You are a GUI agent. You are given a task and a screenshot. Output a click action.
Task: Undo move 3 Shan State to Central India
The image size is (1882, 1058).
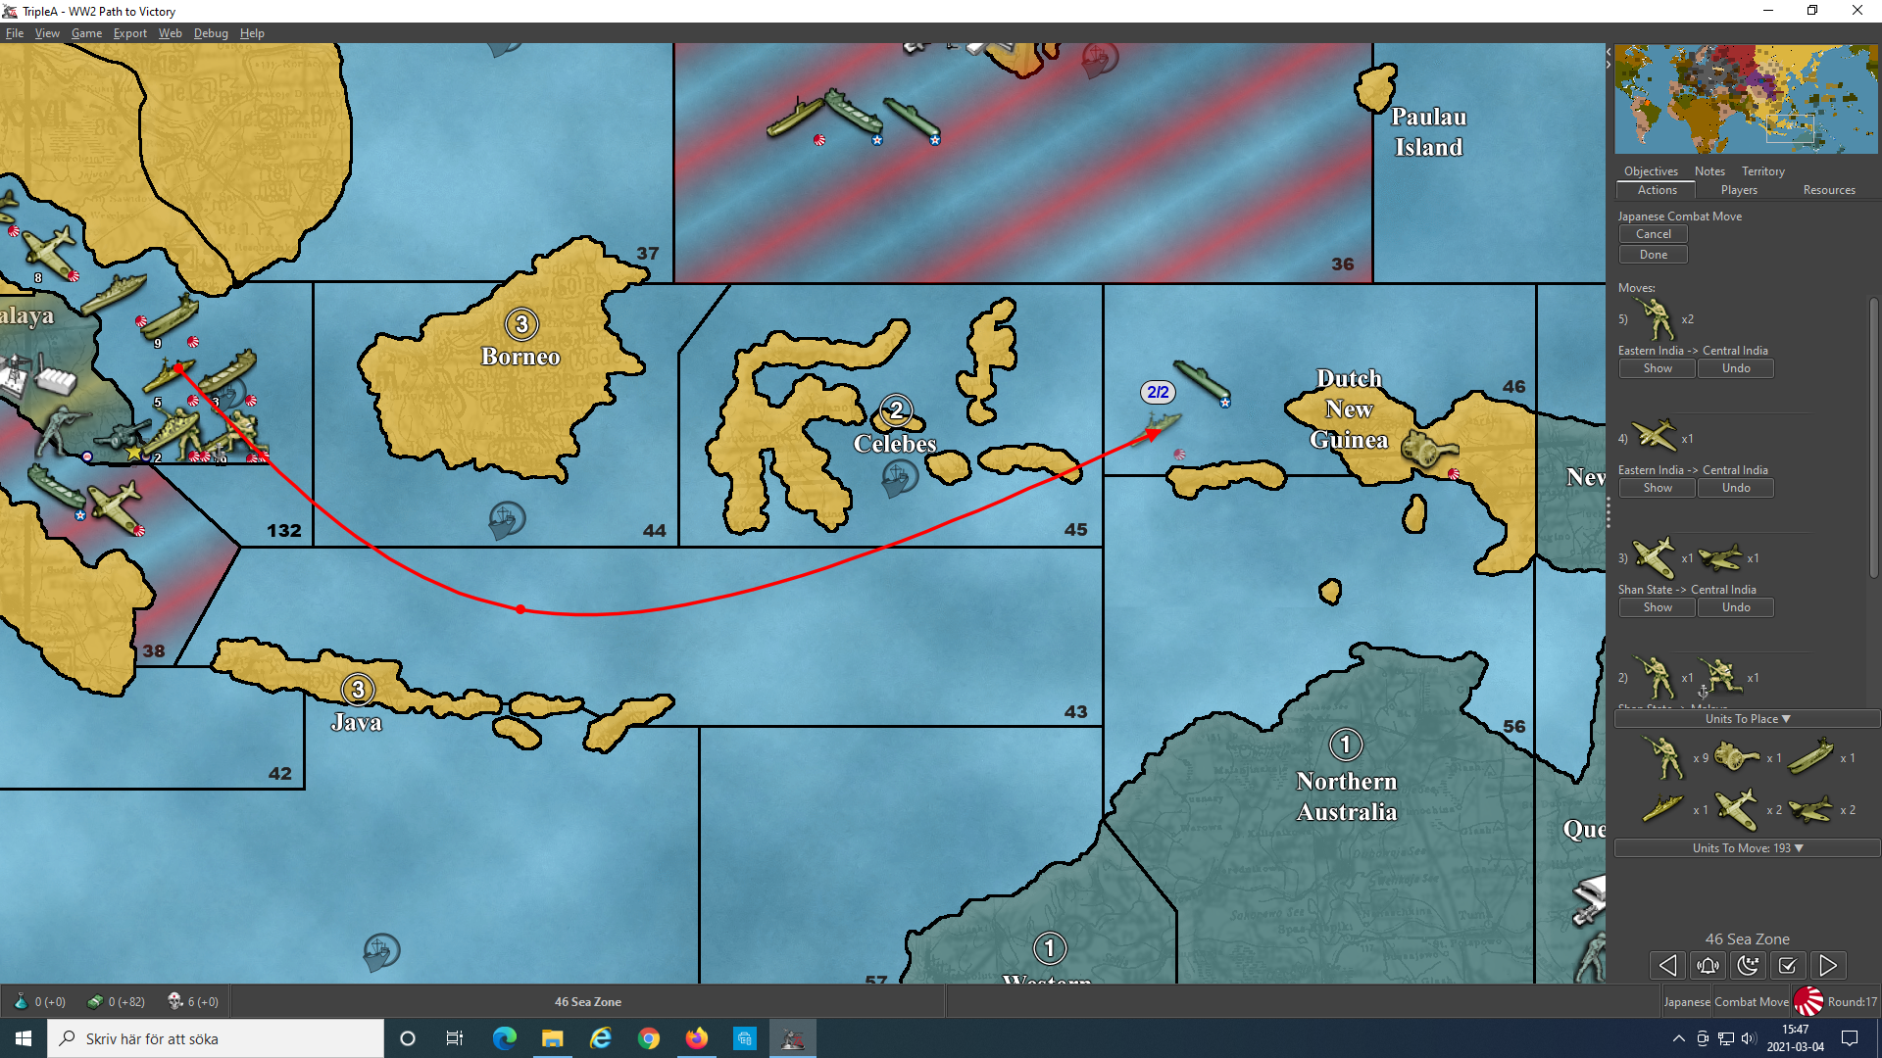tap(1736, 607)
